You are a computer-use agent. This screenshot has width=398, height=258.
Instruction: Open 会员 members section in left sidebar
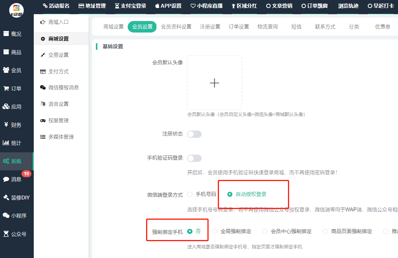tap(12, 70)
